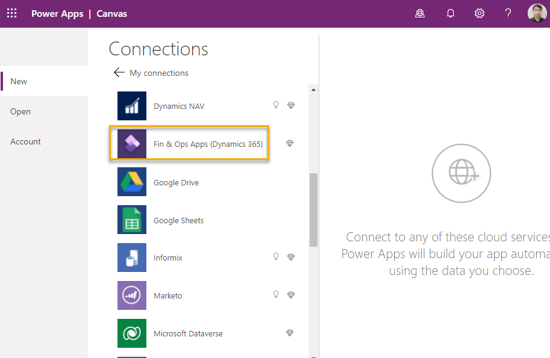The image size is (550, 358).
Task: Choose the Google Drive text label
Action: pyautogui.click(x=176, y=182)
